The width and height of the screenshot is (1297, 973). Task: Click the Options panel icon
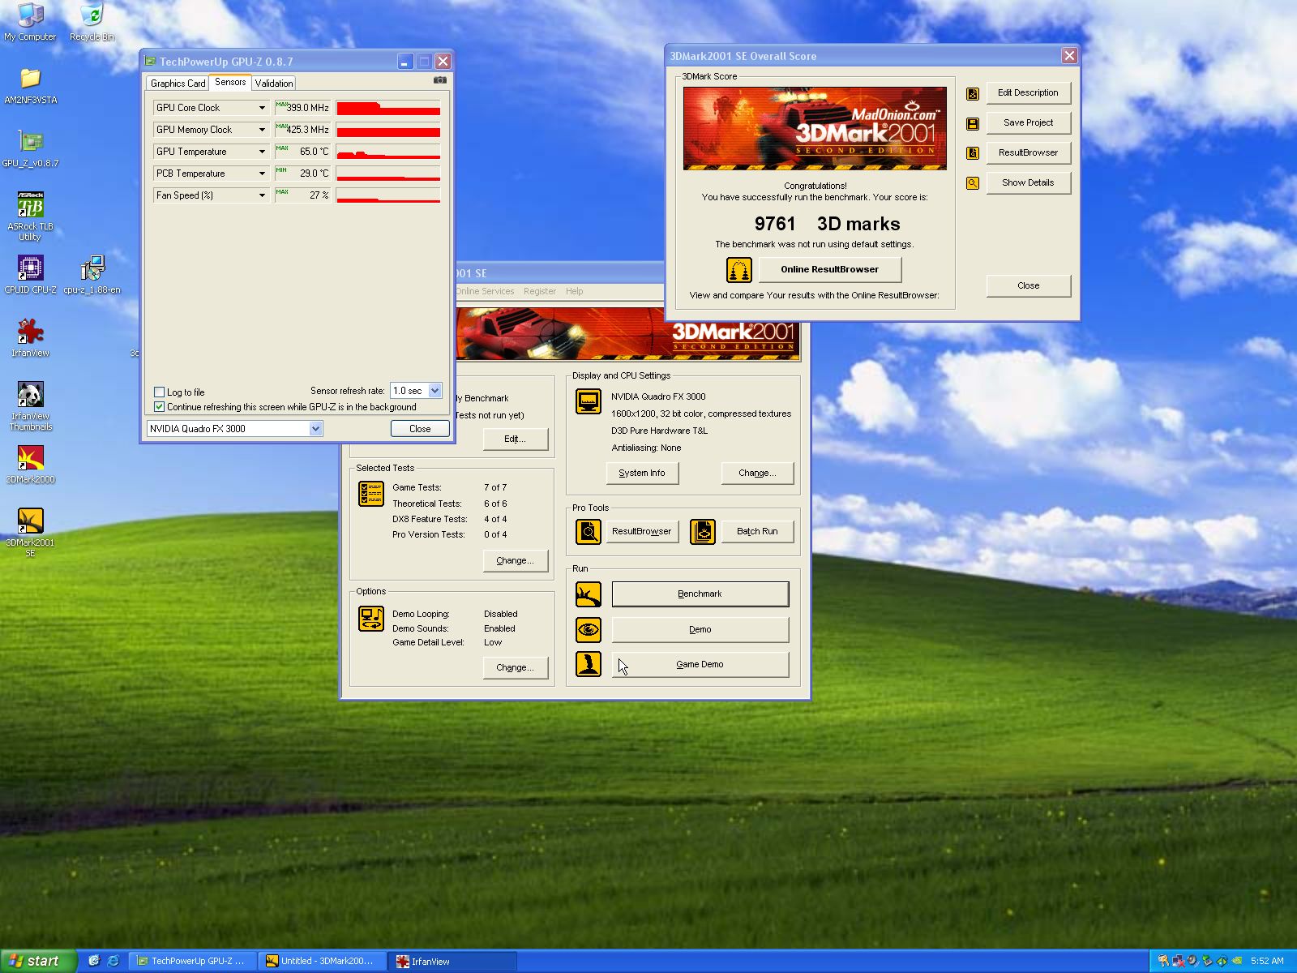tap(371, 619)
